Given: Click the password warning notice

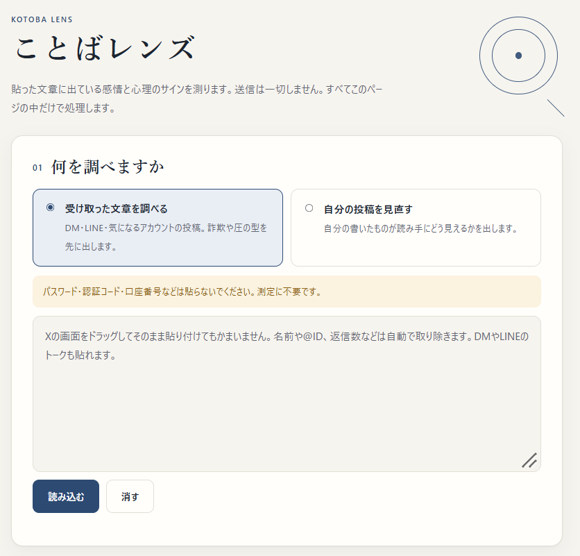Looking at the screenshot, I should point(287,292).
